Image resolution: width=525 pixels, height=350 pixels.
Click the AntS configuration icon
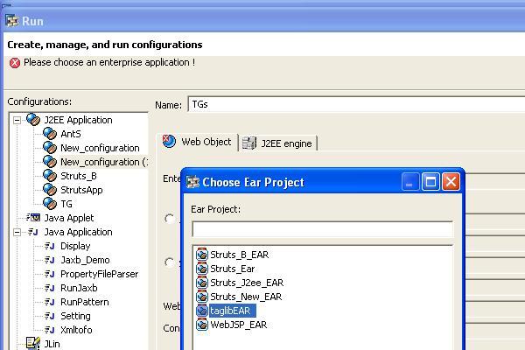50,134
